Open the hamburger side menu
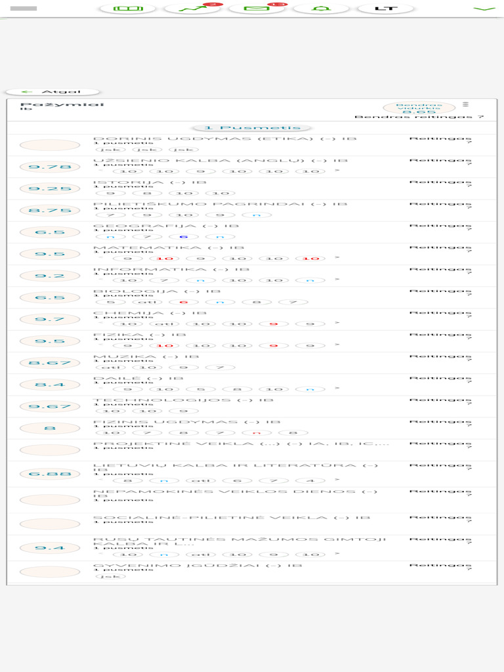Screen dimensions: 504x672 tap(23, 8)
